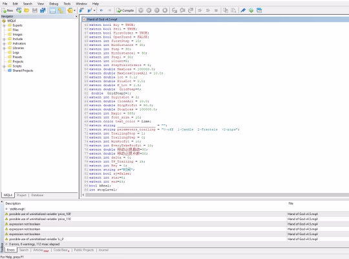This screenshot has width=349, height=259.
Task: Select the Files folder in Navigator
Action: point(16,30)
